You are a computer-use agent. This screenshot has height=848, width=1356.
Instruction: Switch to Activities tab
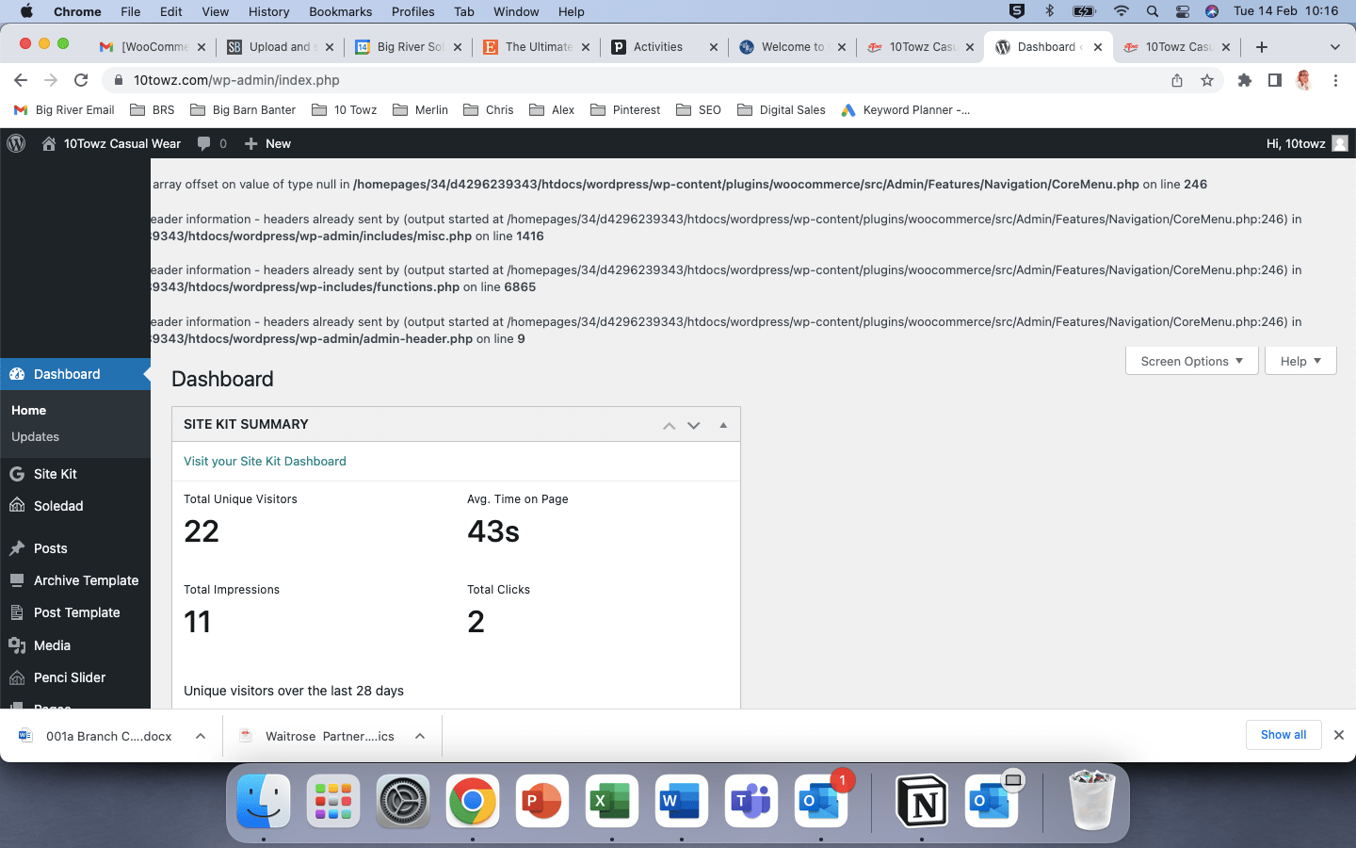(663, 46)
